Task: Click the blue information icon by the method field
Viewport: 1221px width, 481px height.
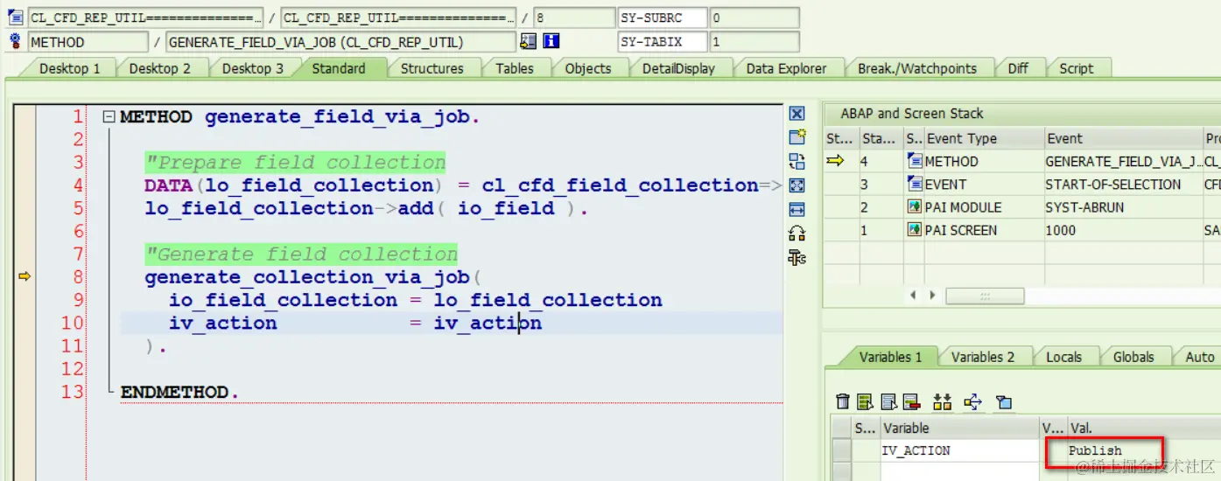Action: coord(551,41)
